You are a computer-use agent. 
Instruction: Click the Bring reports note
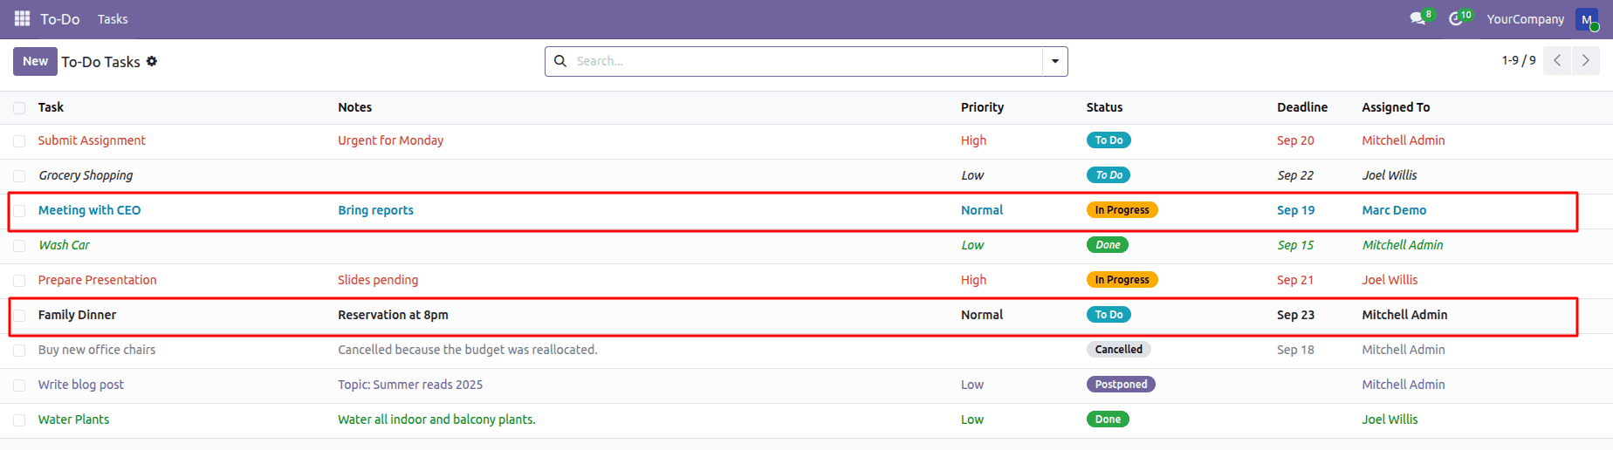point(375,210)
